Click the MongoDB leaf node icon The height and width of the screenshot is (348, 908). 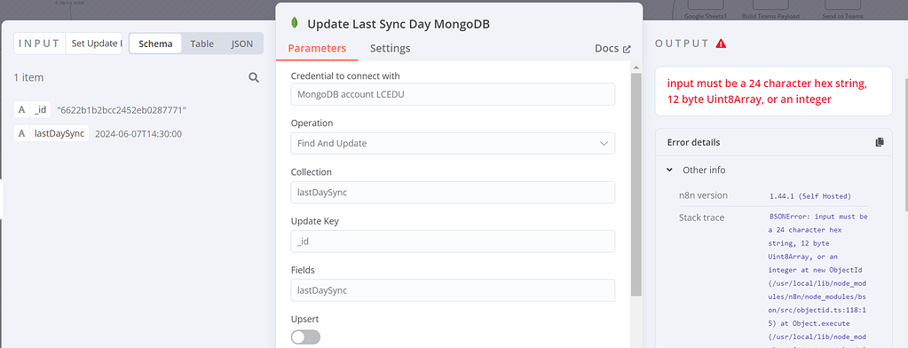[296, 24]
